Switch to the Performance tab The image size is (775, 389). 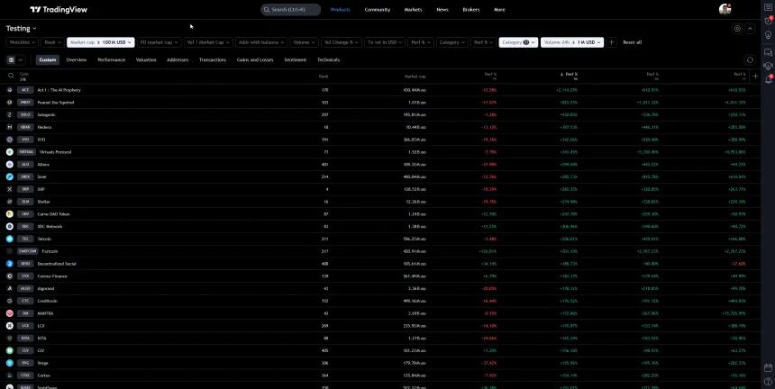point(111,59)
